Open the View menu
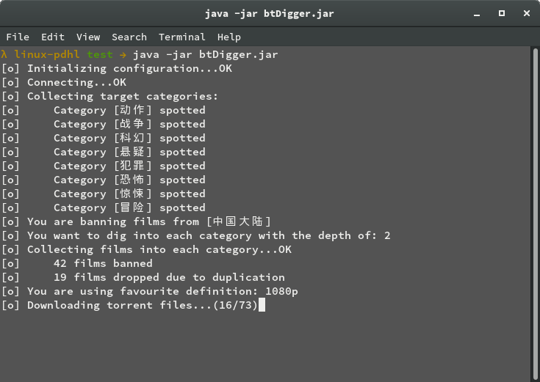 point(88,37)
